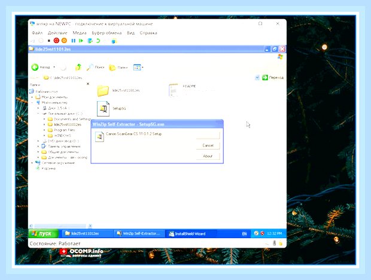Screen dimensions: 371x280
Task: Click the Turn Off black square icon
Action: pyautogui.click(x=48, y=41)
